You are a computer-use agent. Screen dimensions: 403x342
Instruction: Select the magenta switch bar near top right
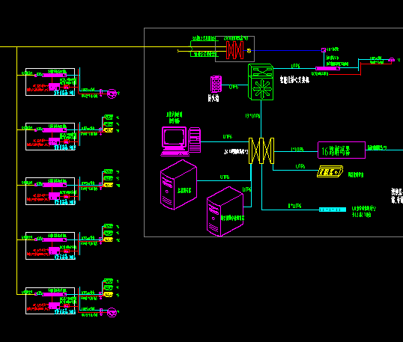coord(327,69)
